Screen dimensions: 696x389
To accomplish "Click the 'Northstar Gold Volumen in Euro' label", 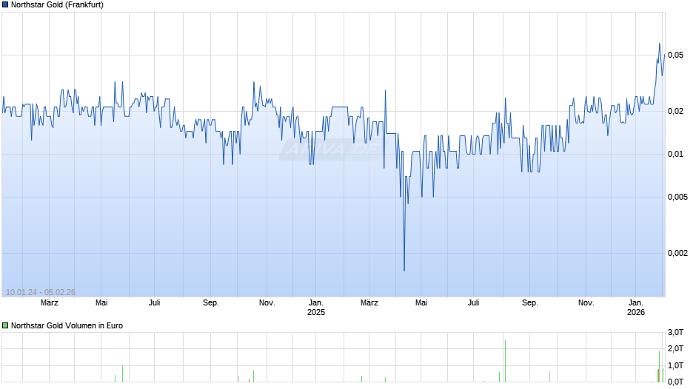I will pos(67,325).
